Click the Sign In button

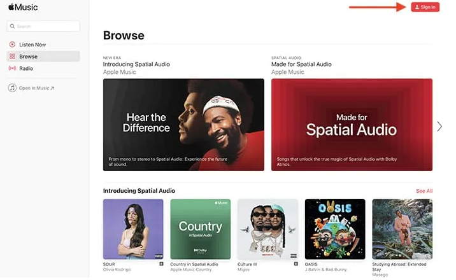425,7
